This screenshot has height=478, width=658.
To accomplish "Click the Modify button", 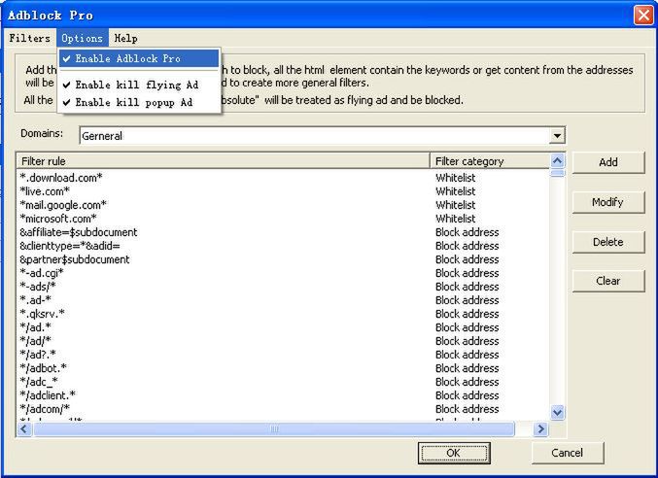I will pyautogui.click(x=608, y=202).
